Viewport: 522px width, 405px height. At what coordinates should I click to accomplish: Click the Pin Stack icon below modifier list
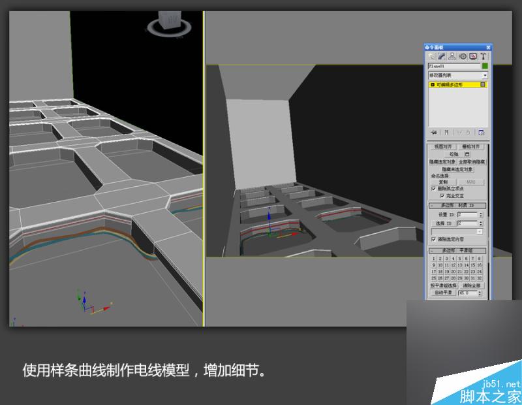(434, 133)
